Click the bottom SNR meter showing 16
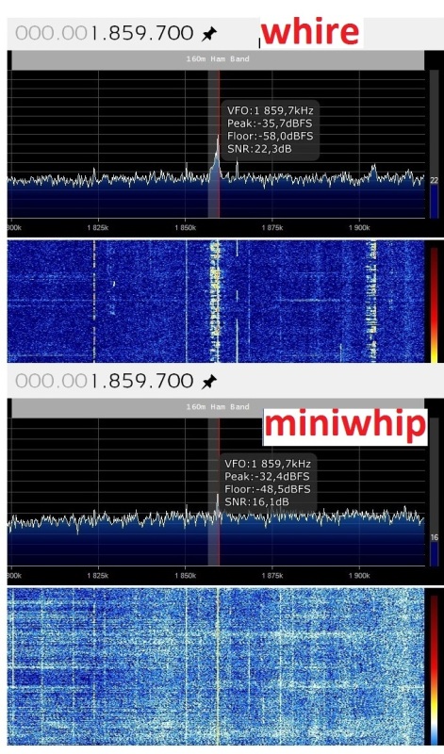 (x=434, y=491)
